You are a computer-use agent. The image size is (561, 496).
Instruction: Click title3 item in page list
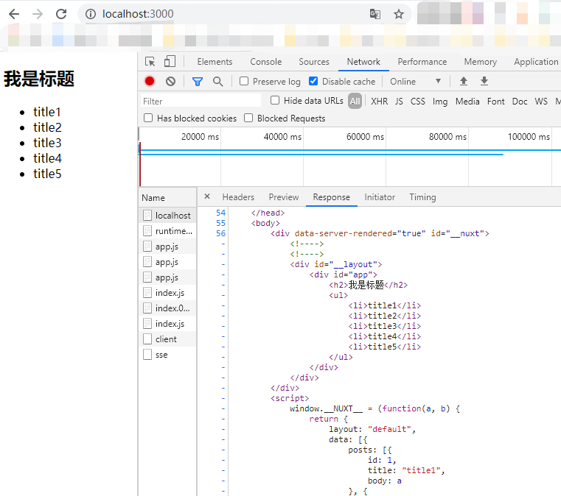47,143
